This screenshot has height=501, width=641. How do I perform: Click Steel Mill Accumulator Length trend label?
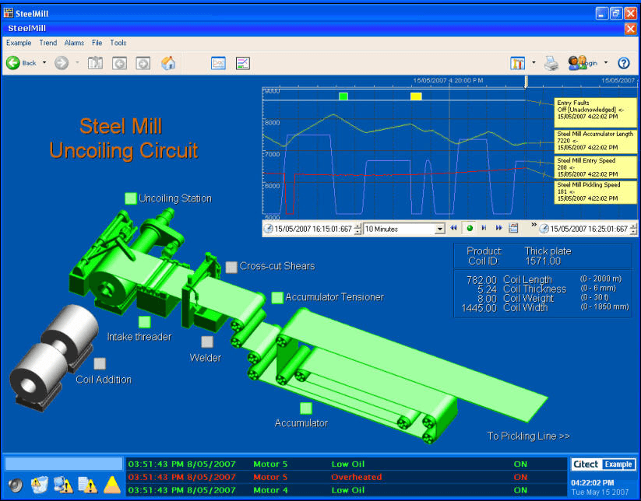pyautogui.click(x=595, y=141)
